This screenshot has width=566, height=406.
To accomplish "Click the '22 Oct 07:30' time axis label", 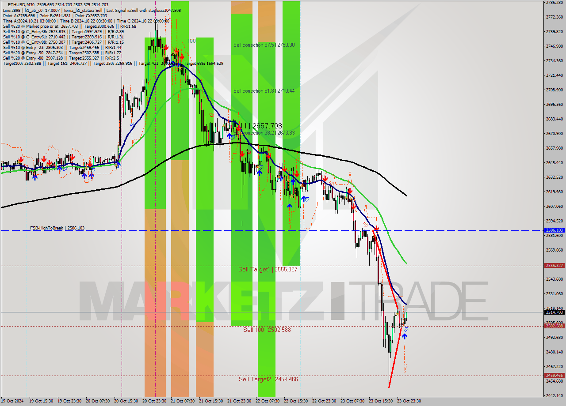I will (x=268, y=401).
